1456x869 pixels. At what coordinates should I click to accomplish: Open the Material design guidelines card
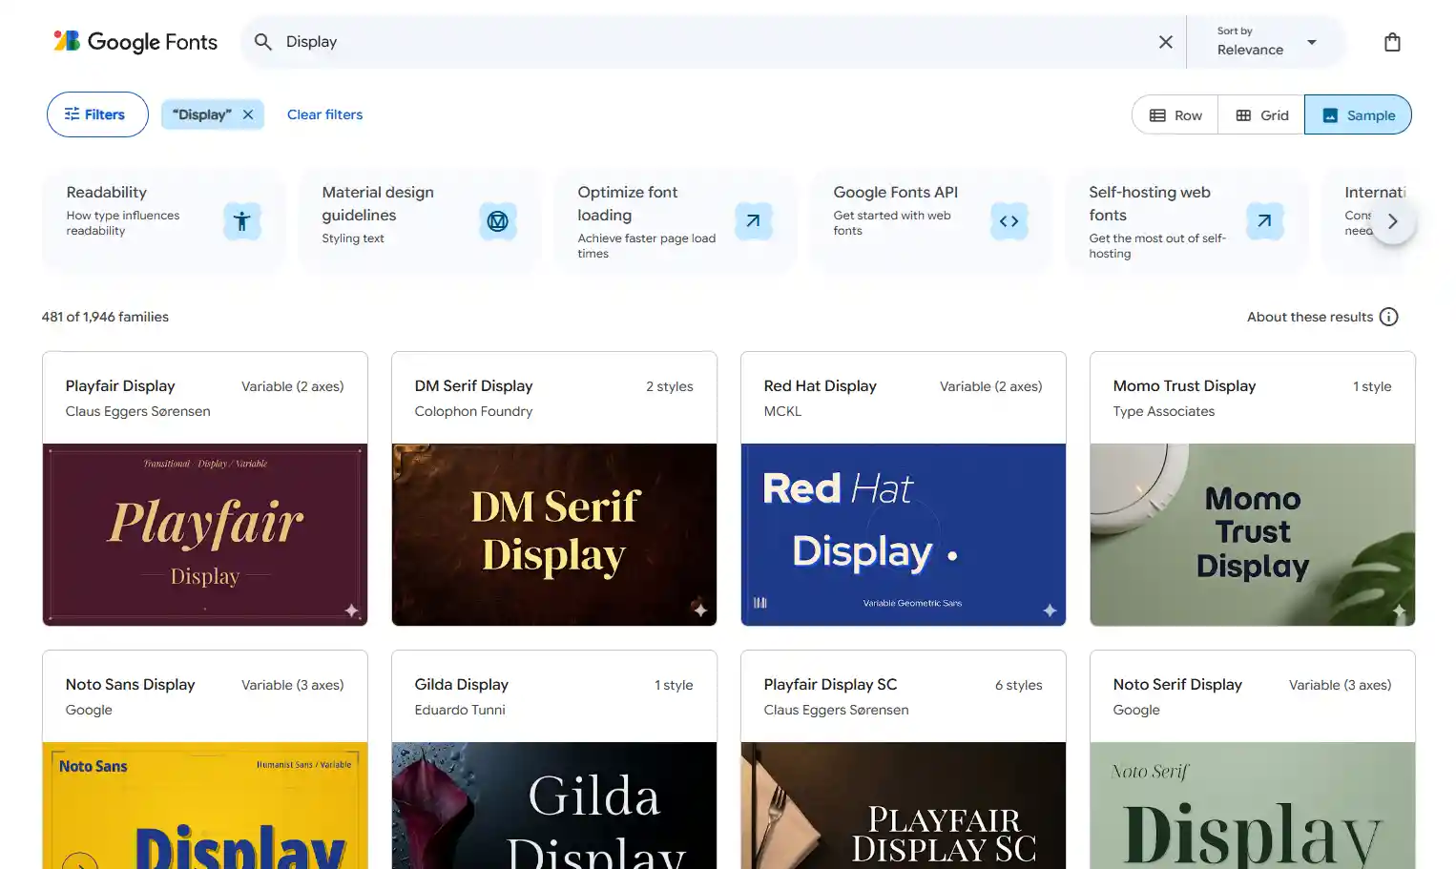click(419, 221)
